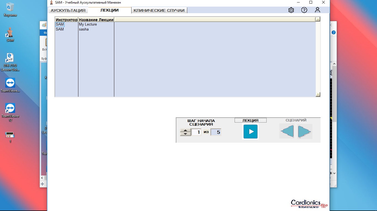Click the scenario start step input field
This screenshot has width=377, height=211.
196,132
